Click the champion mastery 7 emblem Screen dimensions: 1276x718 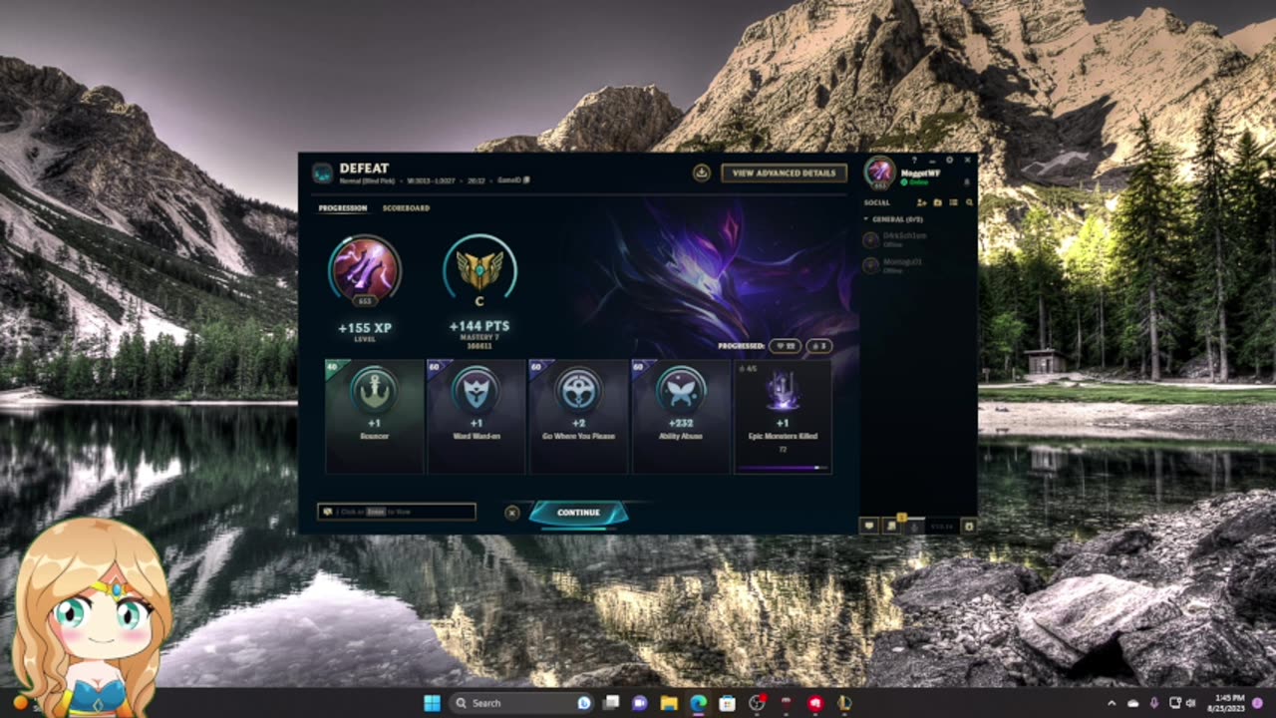pos(479,269)
